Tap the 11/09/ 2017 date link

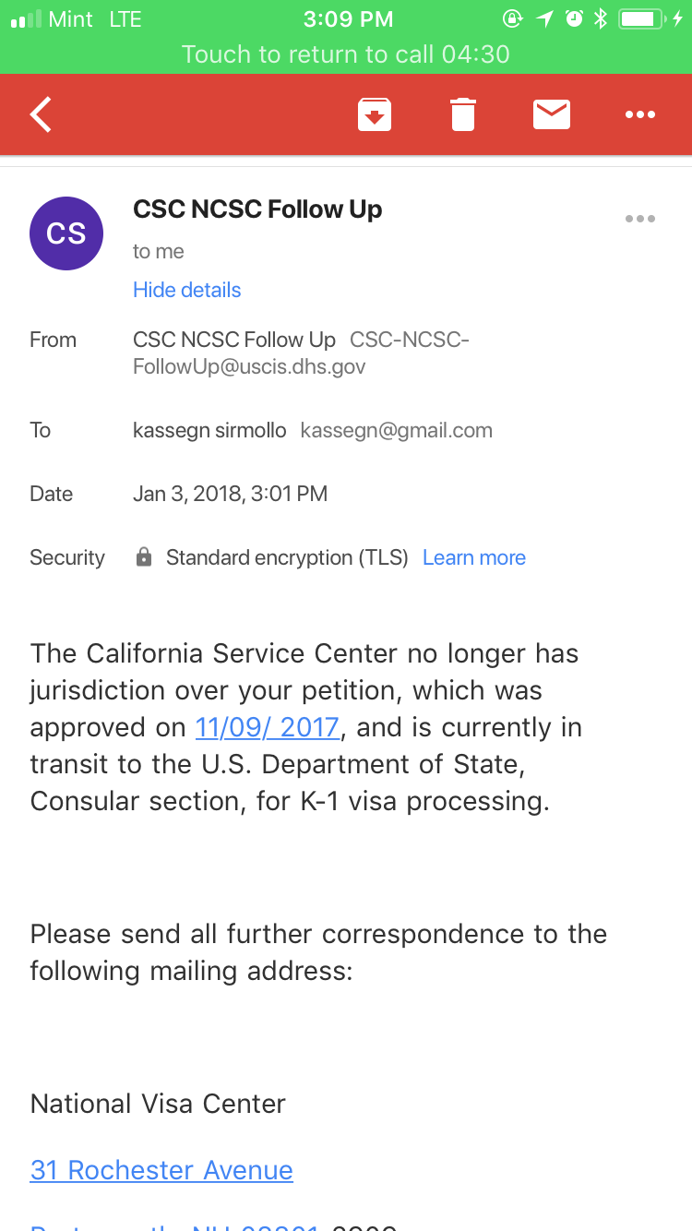pyautogui.click(x=268, y=727)
